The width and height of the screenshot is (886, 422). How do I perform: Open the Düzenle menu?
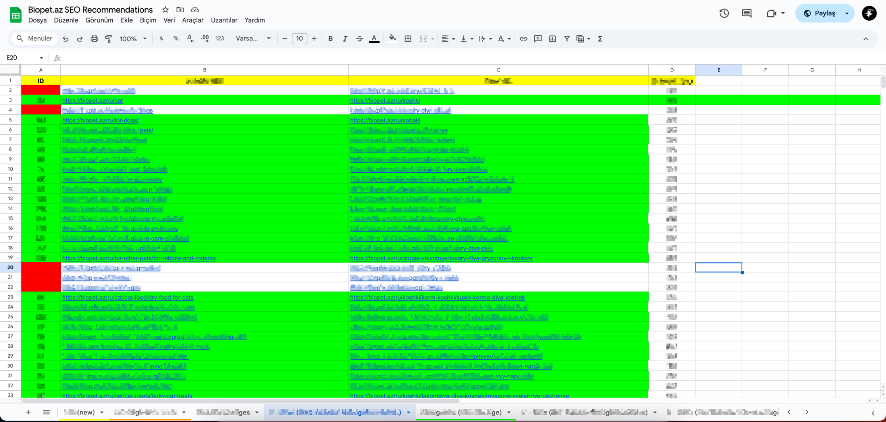point(66,20)
